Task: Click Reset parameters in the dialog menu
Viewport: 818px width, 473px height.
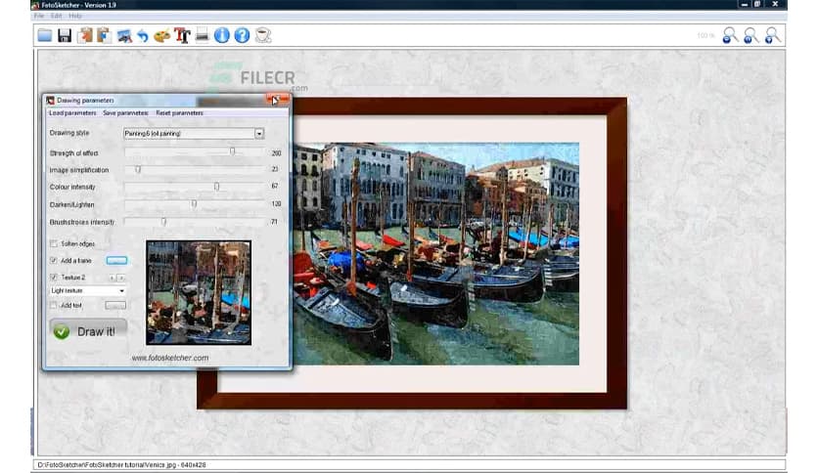Action: tap(179, 113)
